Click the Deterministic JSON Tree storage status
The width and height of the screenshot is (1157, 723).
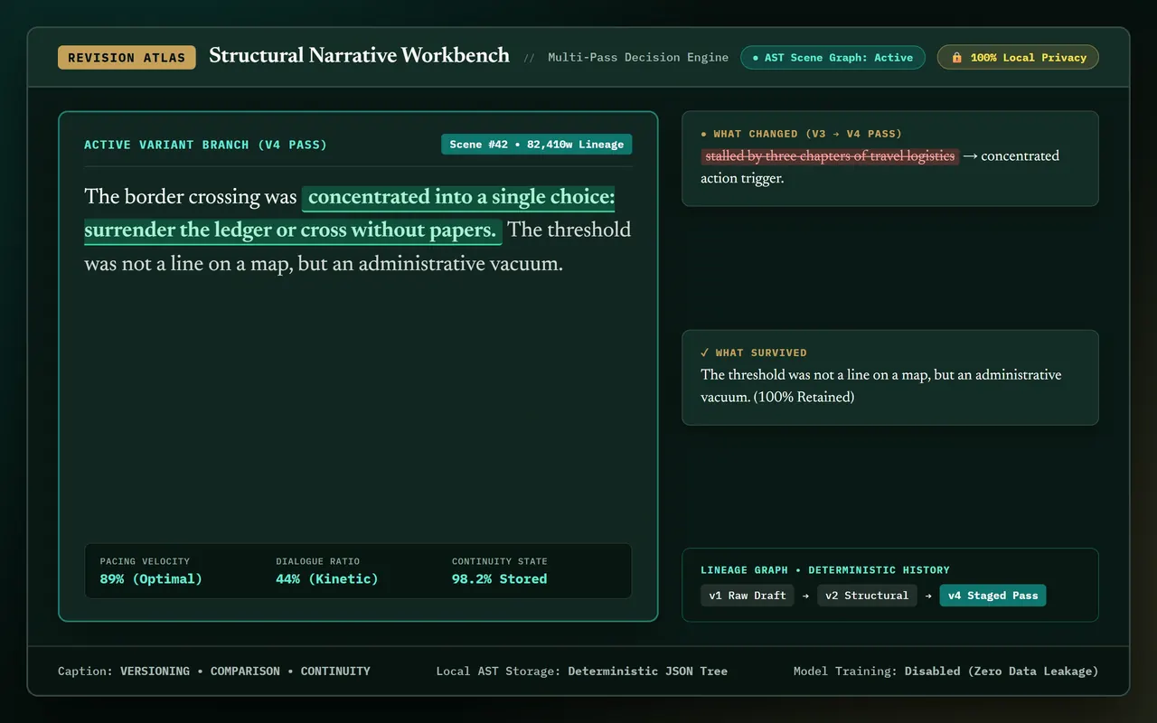coord(647,671)
